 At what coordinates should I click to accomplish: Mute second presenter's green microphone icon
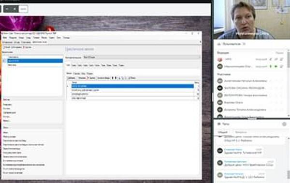(x=271, y=66)
